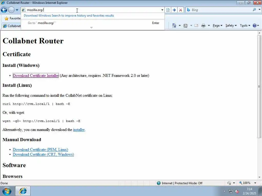Open the Page menu
Image resolution: width=262 pixels, height=196 pixels.
[217, 26]
